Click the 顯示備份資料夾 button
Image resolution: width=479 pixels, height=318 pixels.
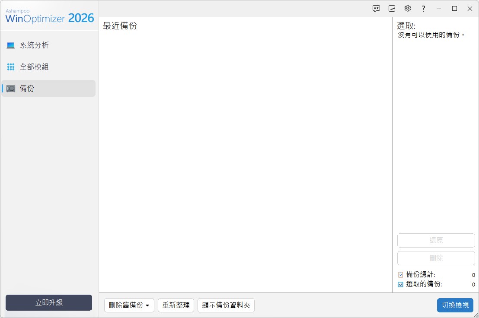click(x=226, y=305)
